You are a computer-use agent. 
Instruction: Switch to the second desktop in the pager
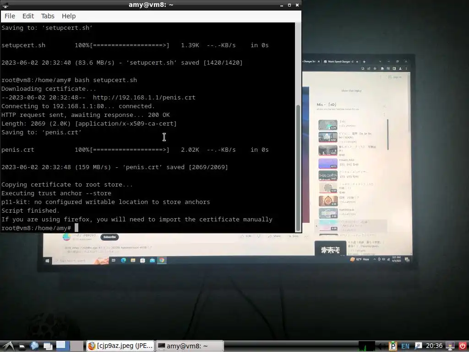(x=77, y=346)
